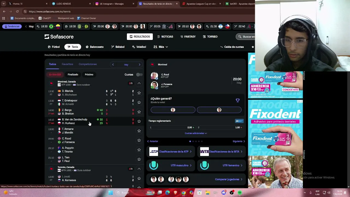The image size is (350, 197).
Task: Collapse the Toronto, Canada tournament section
Action: click(x=139, y=169)
